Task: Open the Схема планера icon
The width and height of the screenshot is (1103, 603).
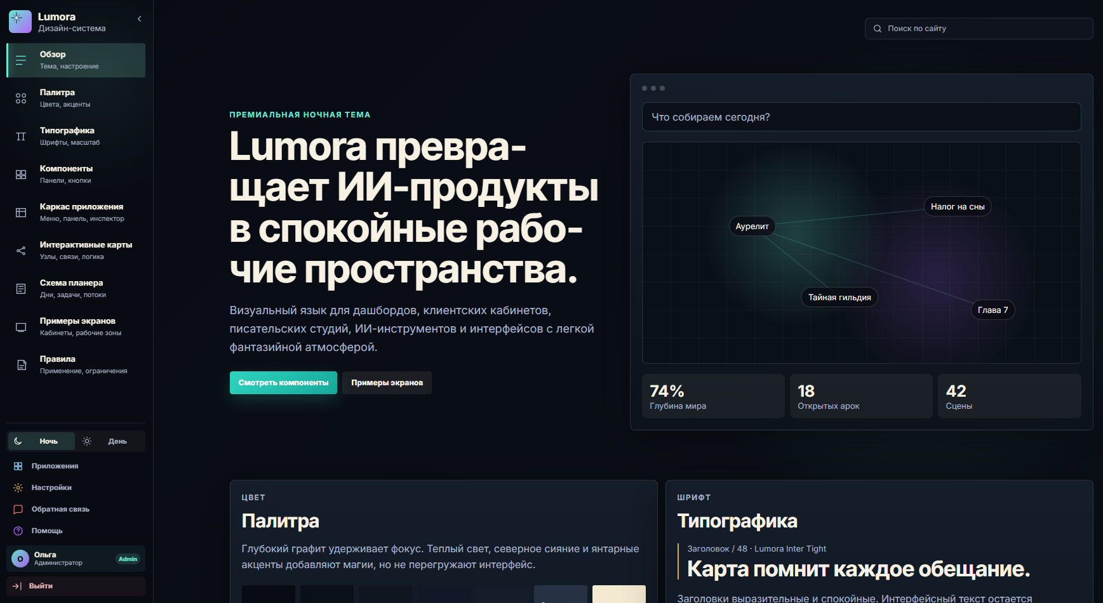Action: pyautogui.click(x=21, y=289)
